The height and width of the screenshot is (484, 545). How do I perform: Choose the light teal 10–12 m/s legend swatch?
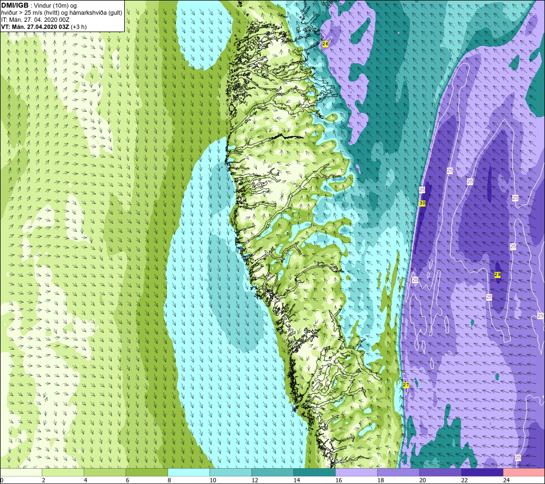pyautogui.click(x=231, y=472)
